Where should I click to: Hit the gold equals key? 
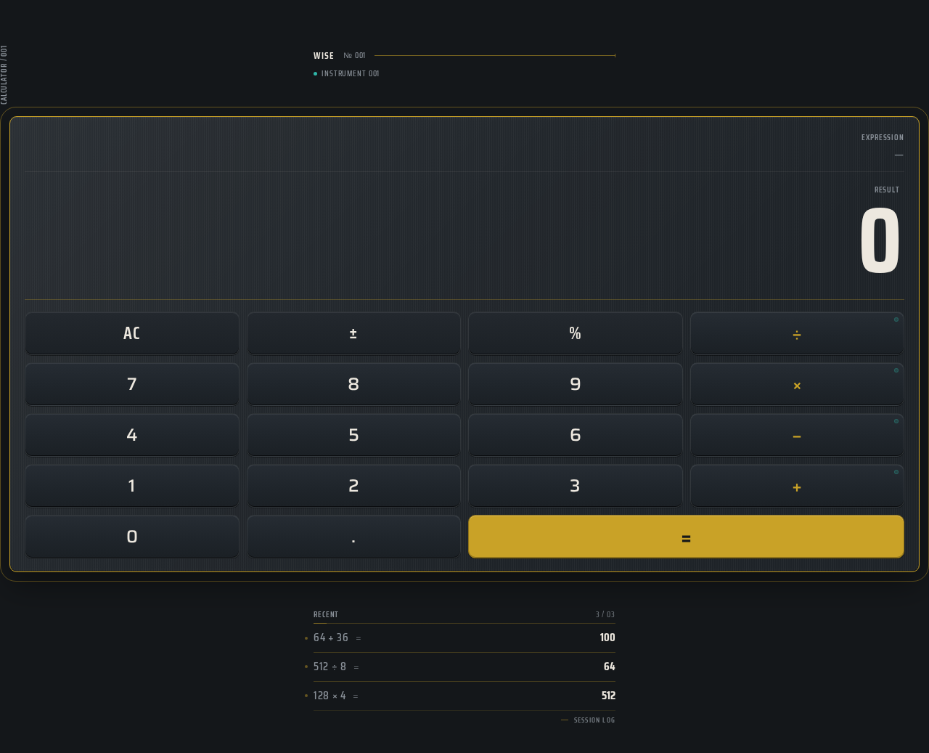pos(686,537)
